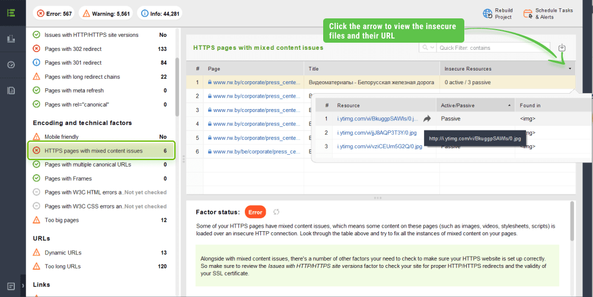Image resolution: width=593 pixels, height=297 pixels.
Task: Click the description panel scrollbar
Action: [x=572, y=221]
